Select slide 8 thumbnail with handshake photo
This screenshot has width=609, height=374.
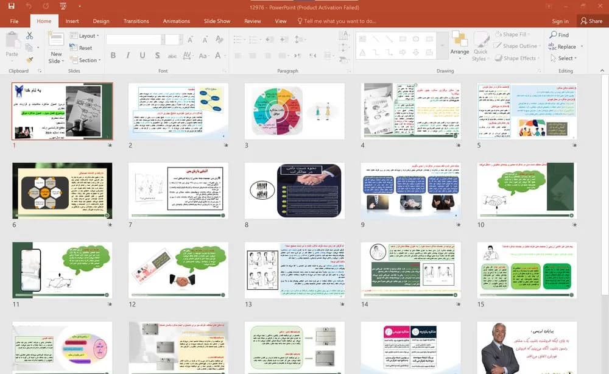294,191
